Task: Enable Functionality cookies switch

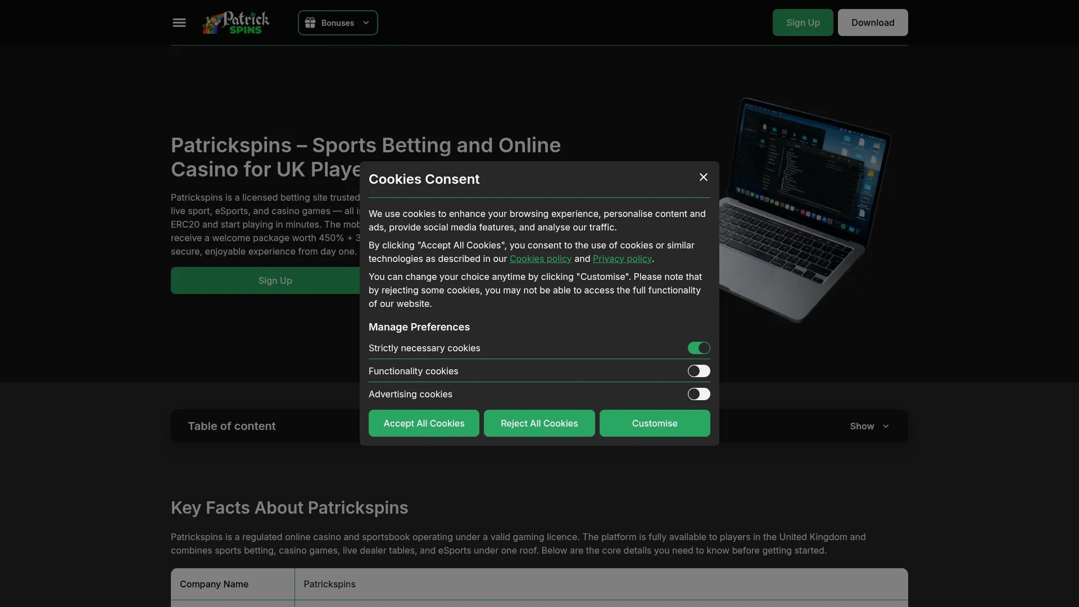Action: point(699,371)
